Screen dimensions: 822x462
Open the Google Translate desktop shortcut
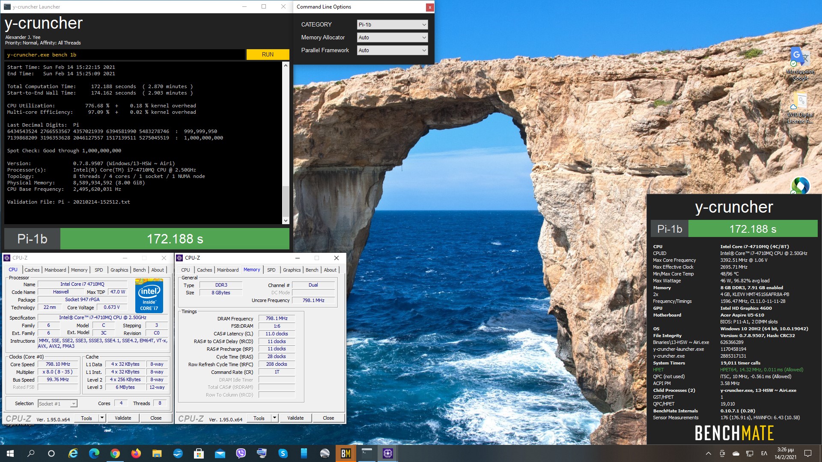pos(800,63)
